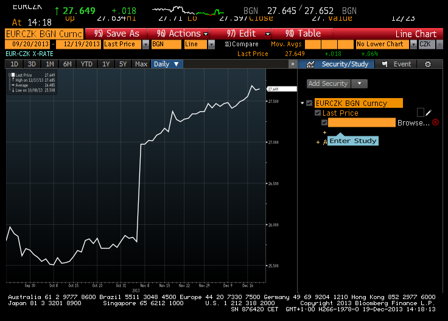The height and width of the screenshot is (321, 448).
Task: Open the CZK currency dropdown arrow
Action: pyautogui.click(x=439, y=44)
